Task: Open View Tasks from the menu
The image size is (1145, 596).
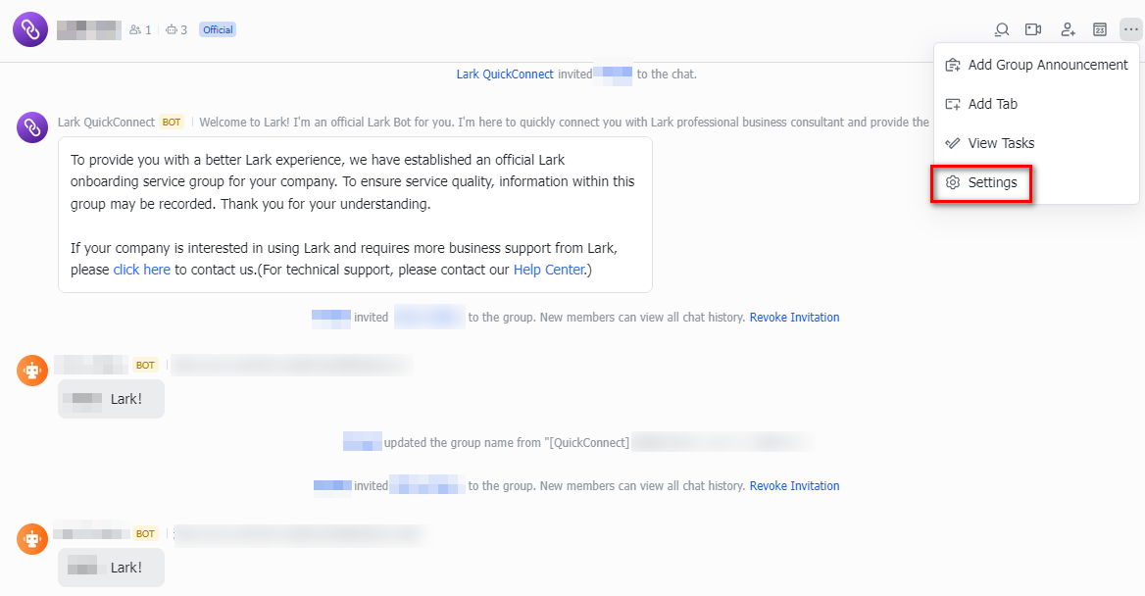Action: 1001,143
